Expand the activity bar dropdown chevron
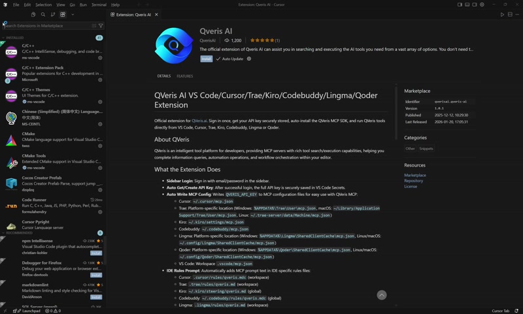 click(x=73, y=14)
